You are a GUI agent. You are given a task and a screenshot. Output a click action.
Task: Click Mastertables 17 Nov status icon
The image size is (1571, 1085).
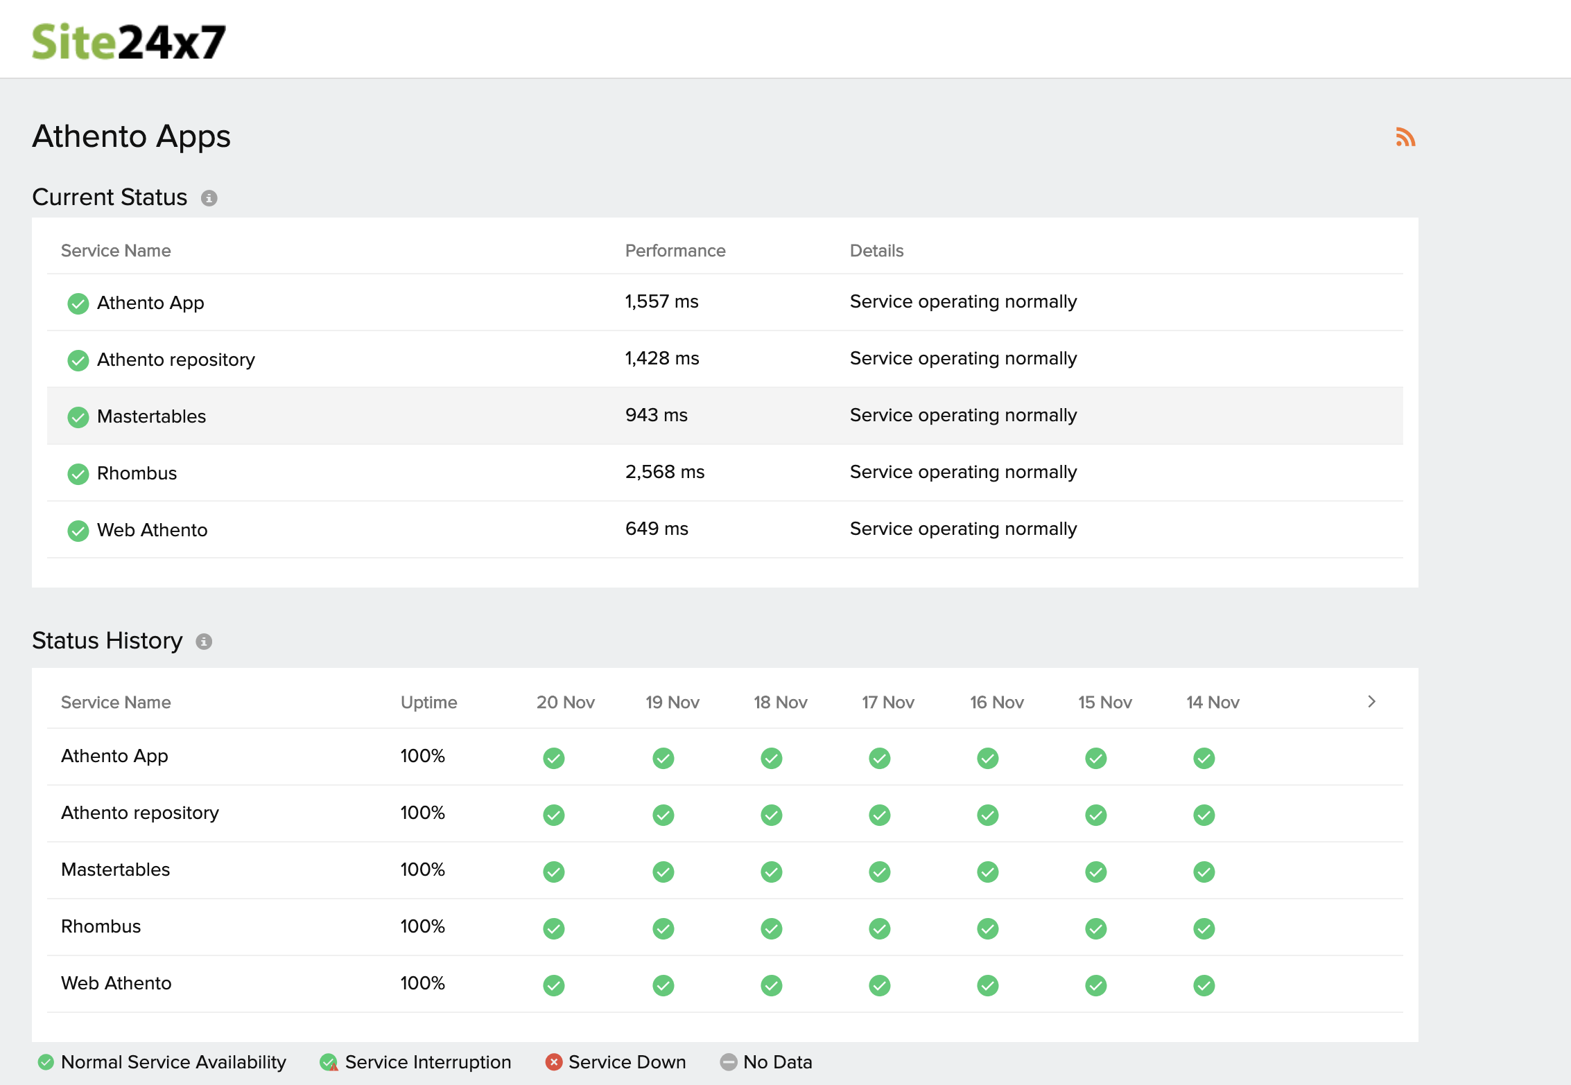point(879,871)
